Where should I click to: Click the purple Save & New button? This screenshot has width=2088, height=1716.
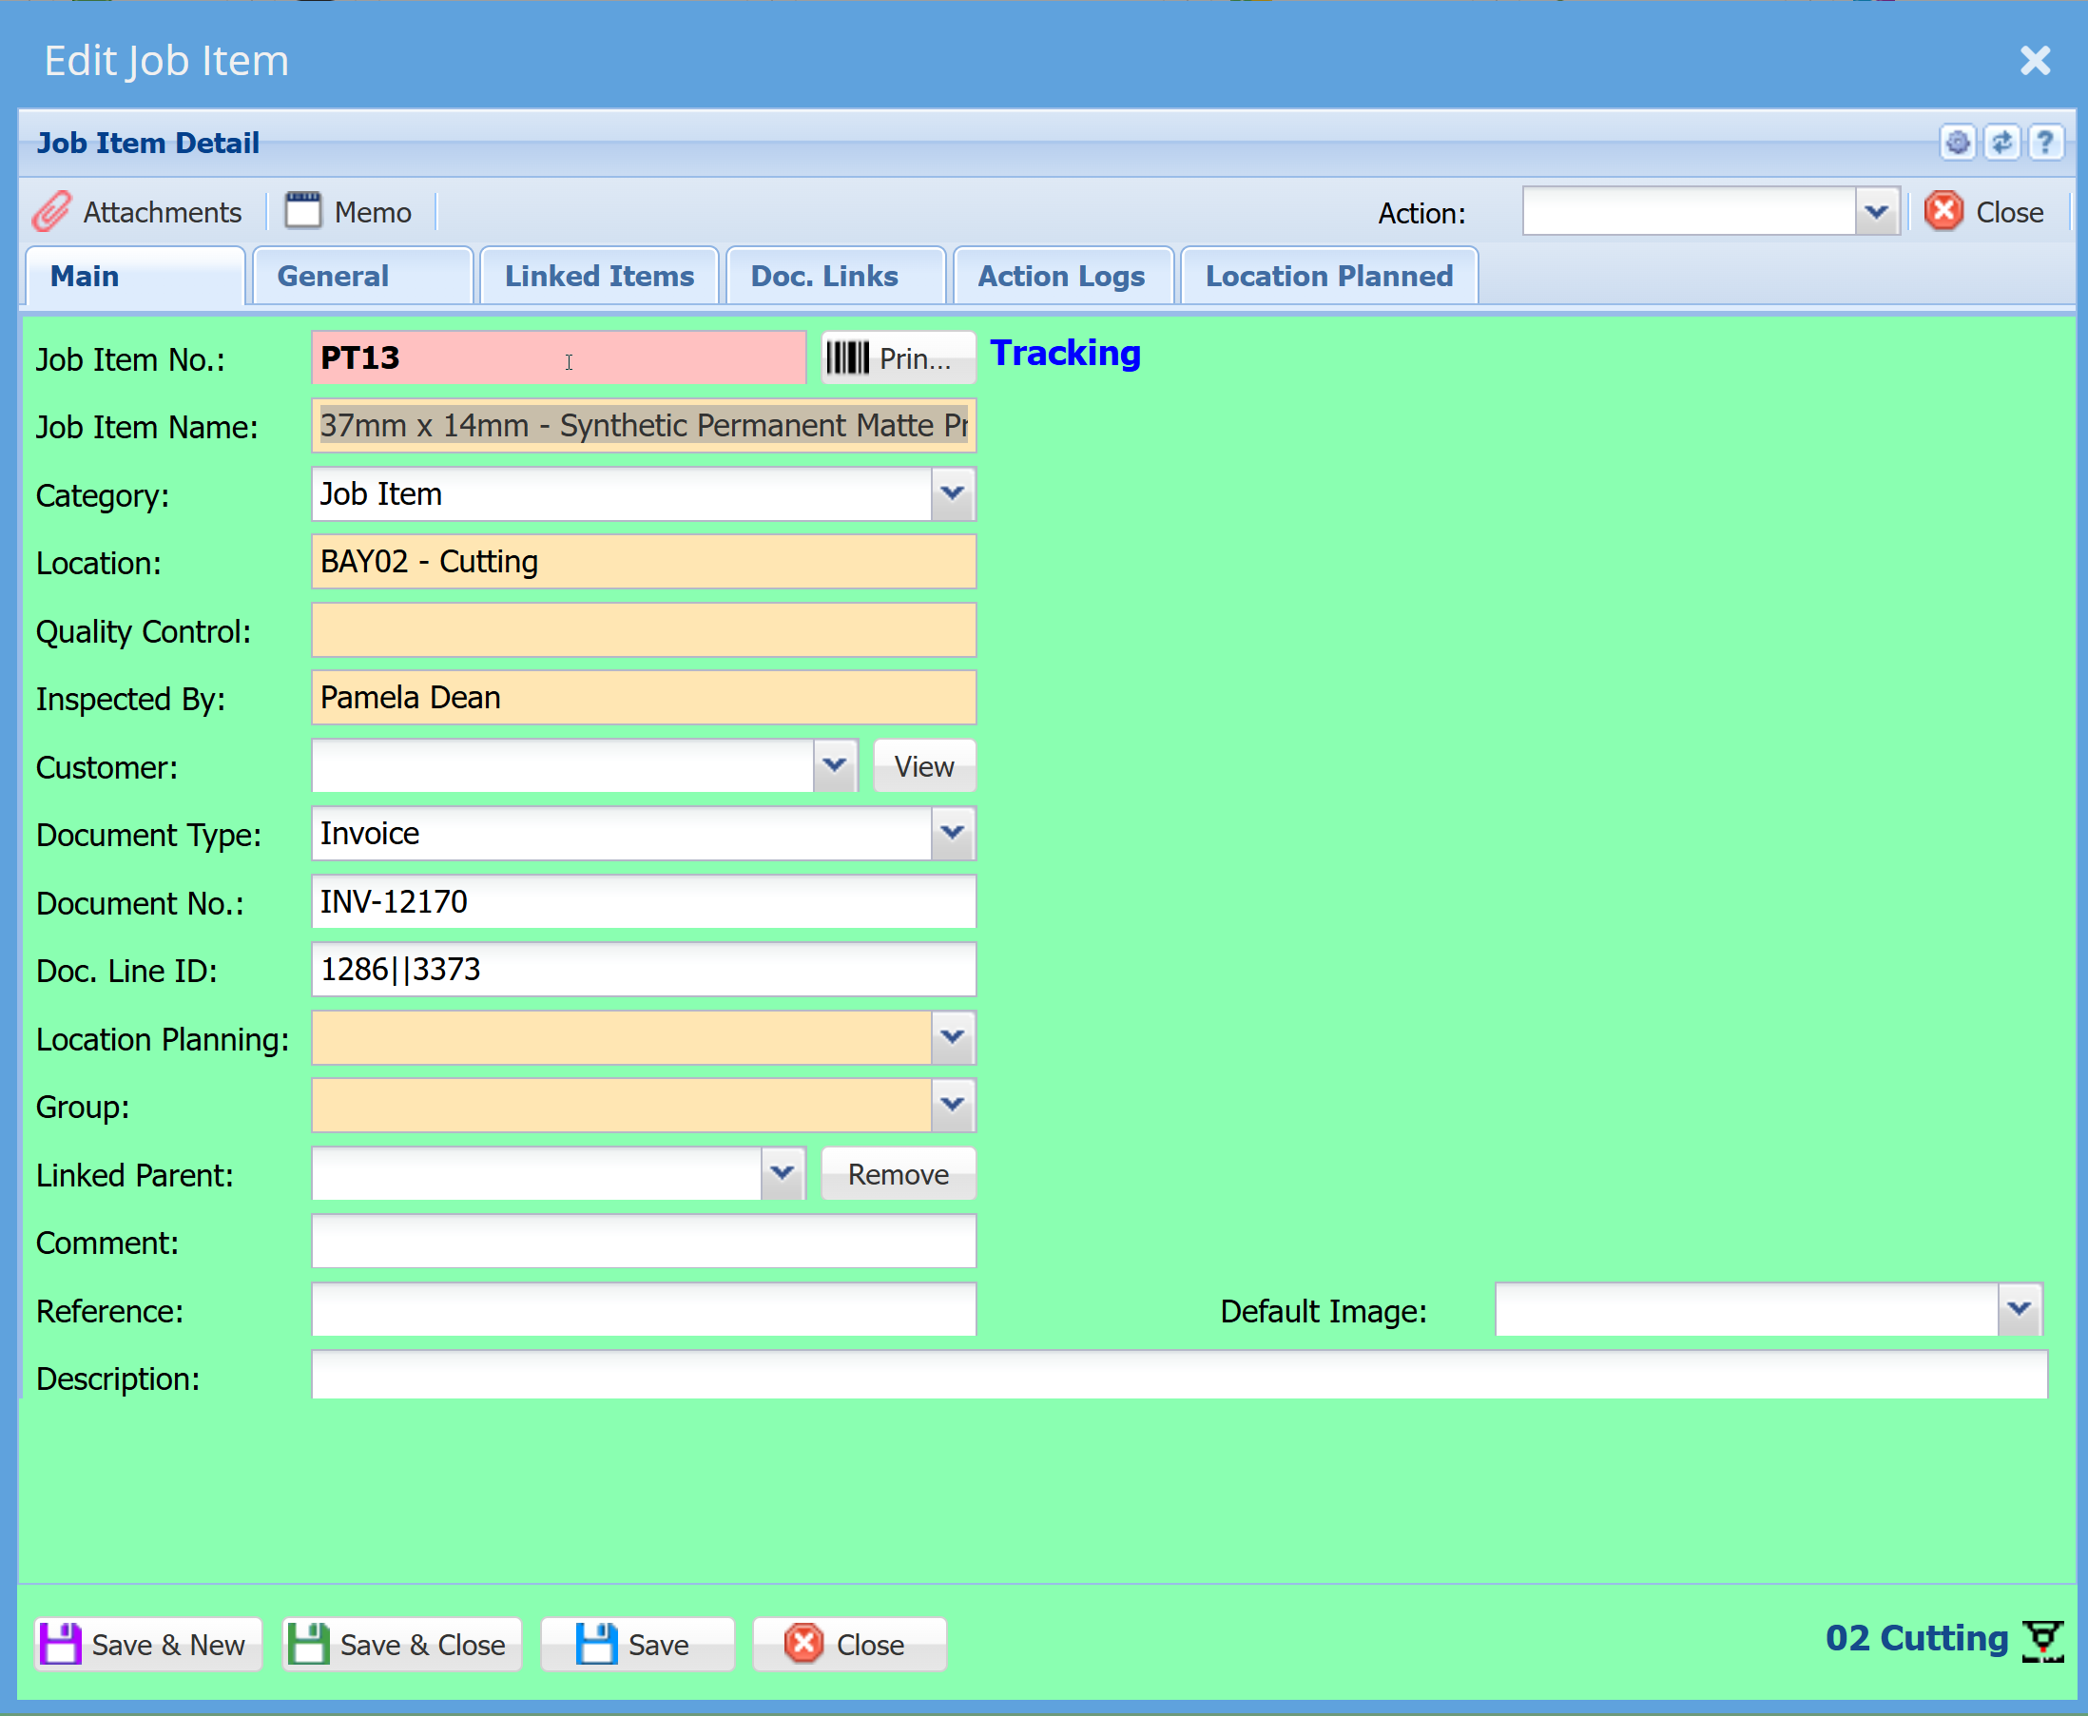tap(148, 1645)
